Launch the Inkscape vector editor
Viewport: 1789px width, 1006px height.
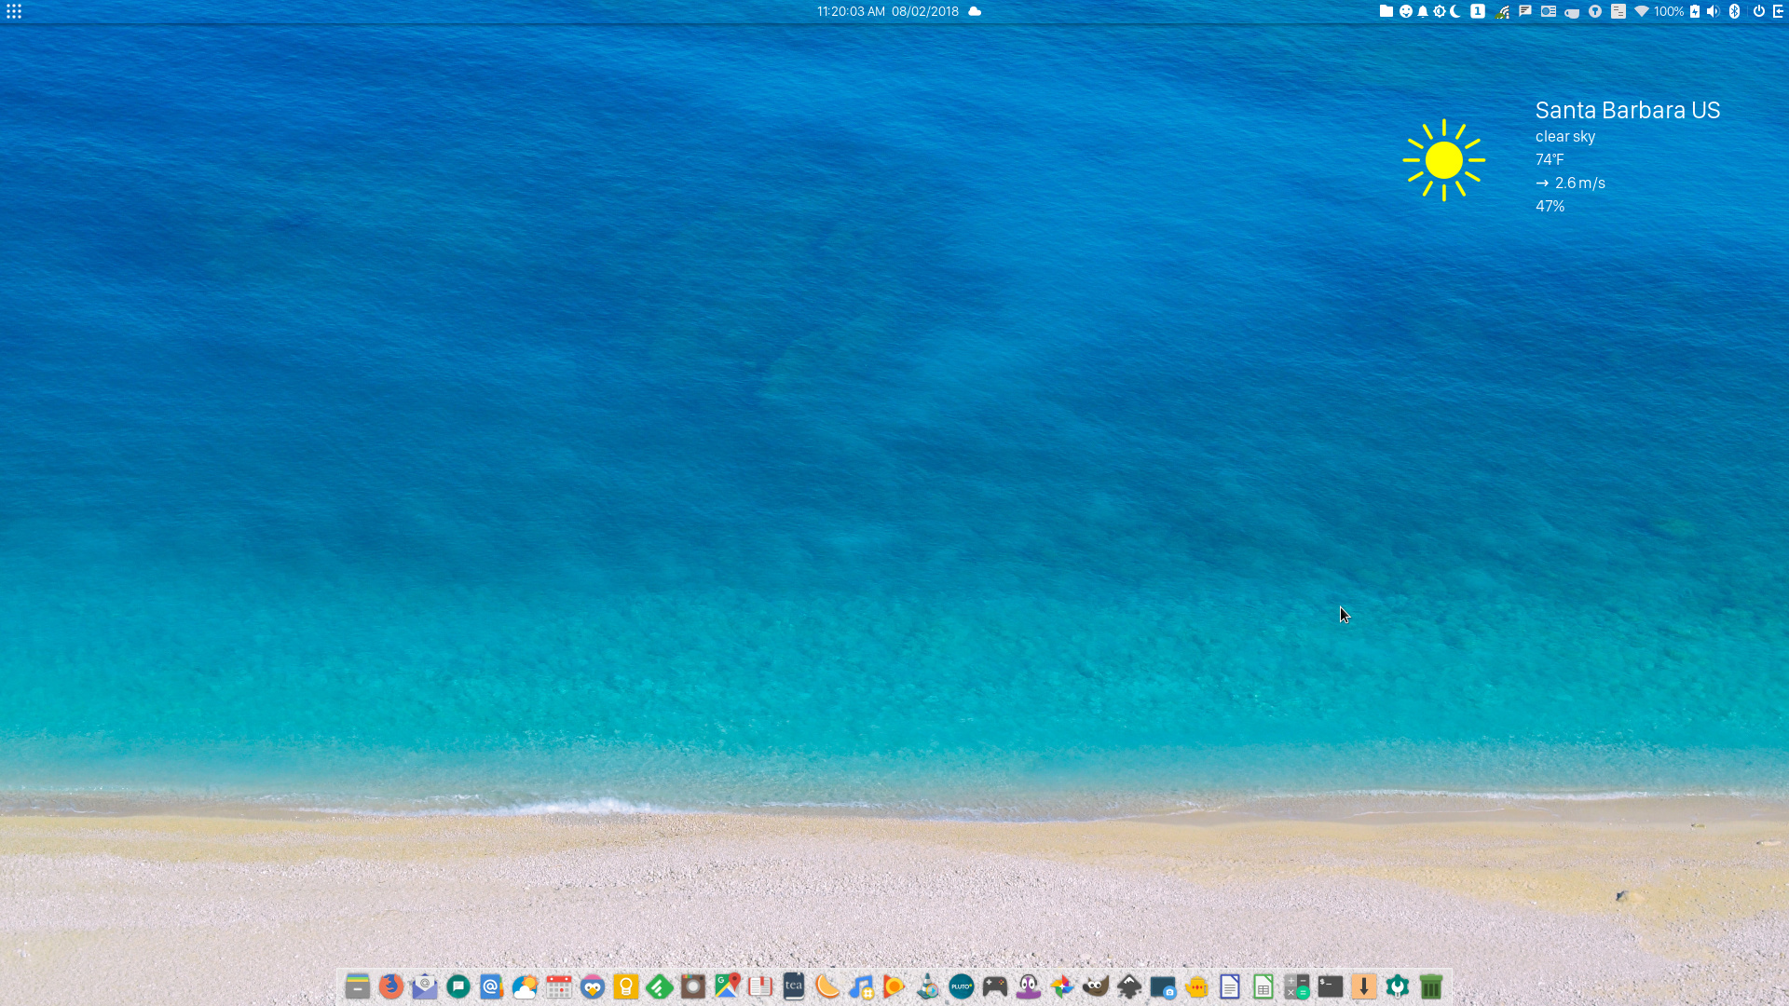pyautogui.click(x=1129, y=986)
